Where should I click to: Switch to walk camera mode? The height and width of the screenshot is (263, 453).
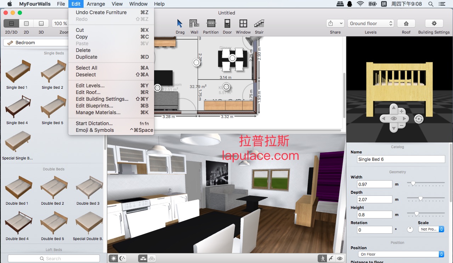pyautogui.click(x=323, y=258)
